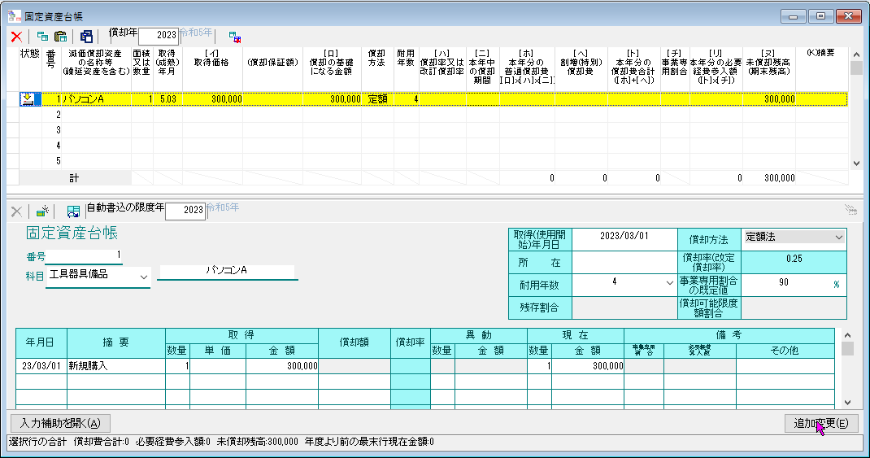
Task: Click the paste clipboard icon in top toolbar
Action: [x=60, y=37]
